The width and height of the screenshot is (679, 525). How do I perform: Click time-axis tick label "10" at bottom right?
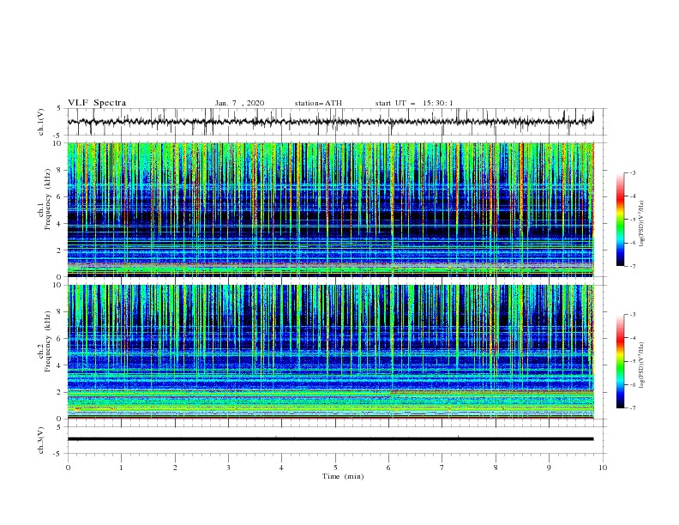coord(603,468)
